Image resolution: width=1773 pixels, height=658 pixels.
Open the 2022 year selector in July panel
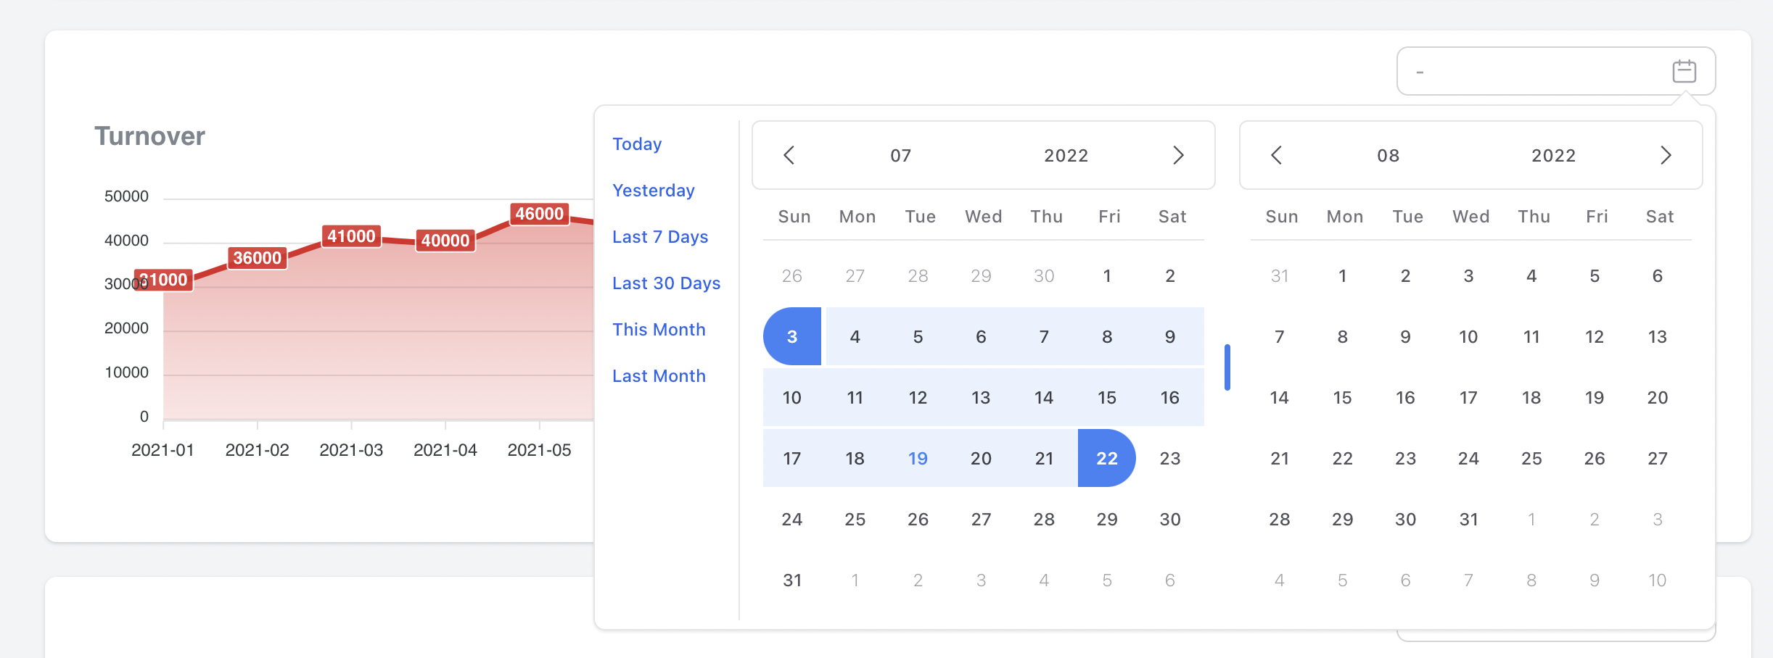click(1066, 156)
